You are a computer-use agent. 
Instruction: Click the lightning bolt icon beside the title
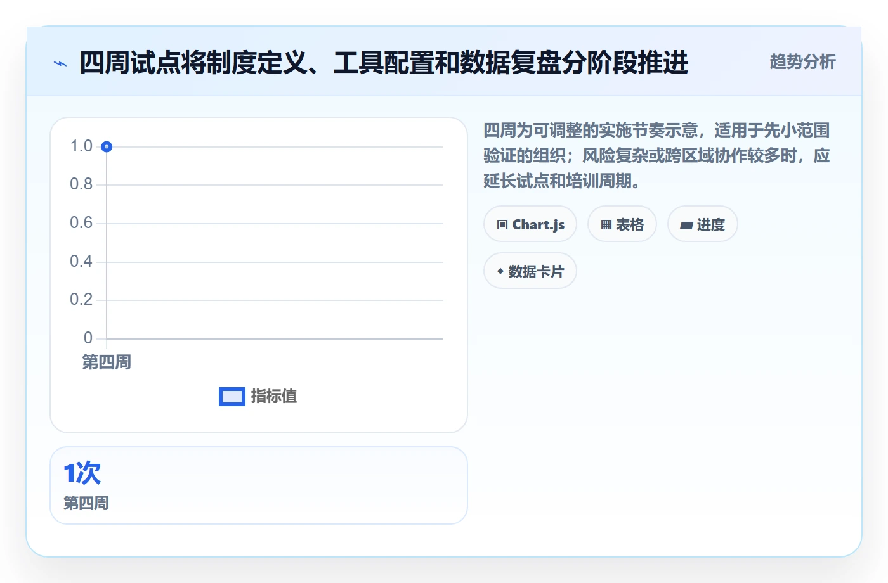coord(60,63)
